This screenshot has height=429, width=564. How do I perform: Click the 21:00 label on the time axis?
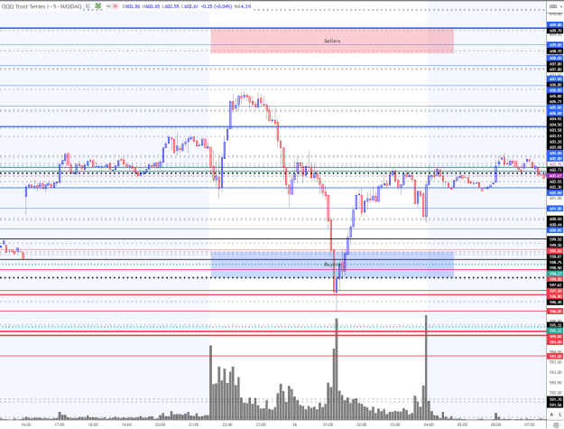pyautogui.click(x=193, y=424)
